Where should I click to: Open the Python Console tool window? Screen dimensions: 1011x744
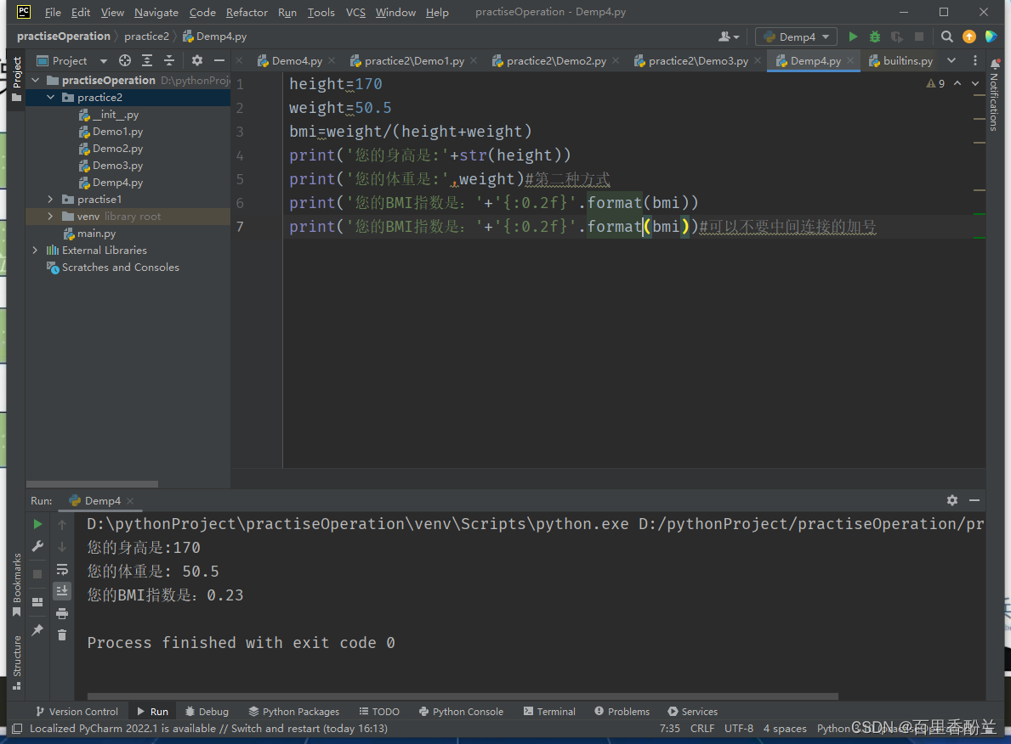461,712
